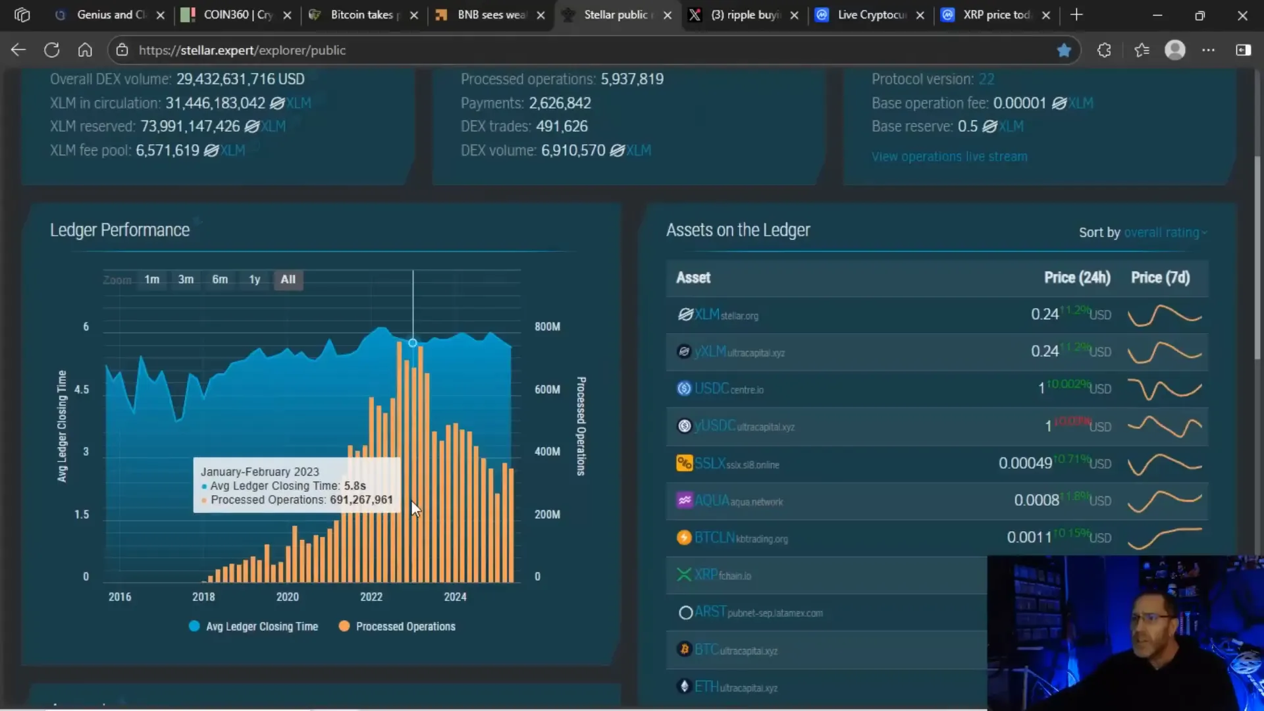Click the BTCLN 7-day price sparkline
This screenshot has width=1264, height=711.
[1165, 538]
